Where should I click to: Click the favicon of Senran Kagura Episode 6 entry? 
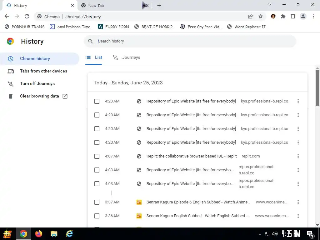139,202
